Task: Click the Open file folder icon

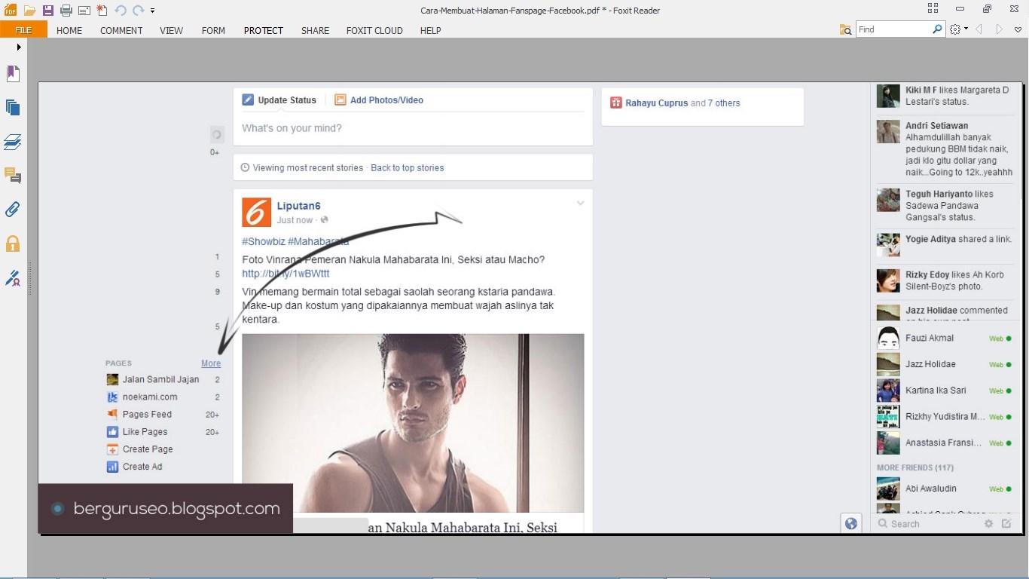Action: (x=29, y=11)
